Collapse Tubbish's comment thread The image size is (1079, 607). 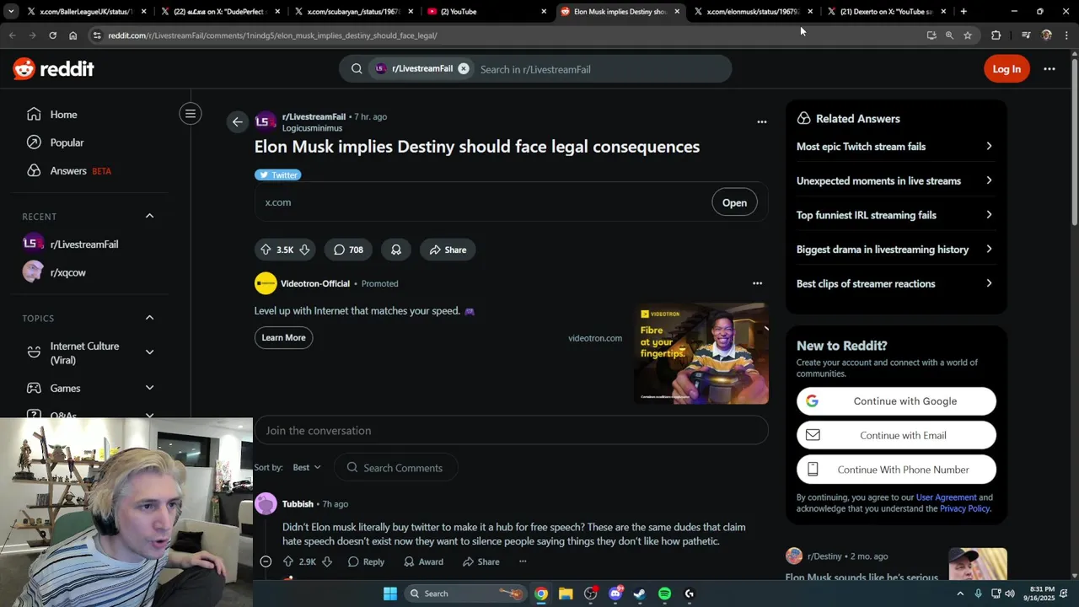[266, 561]
